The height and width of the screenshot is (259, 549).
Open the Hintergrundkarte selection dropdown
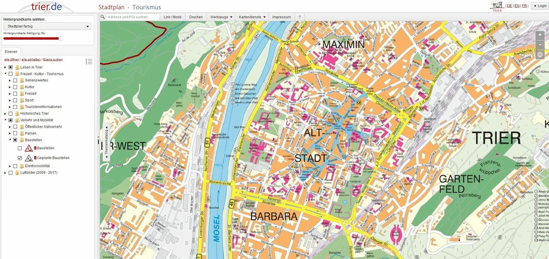pyautogui.click(x=47, y=26)
